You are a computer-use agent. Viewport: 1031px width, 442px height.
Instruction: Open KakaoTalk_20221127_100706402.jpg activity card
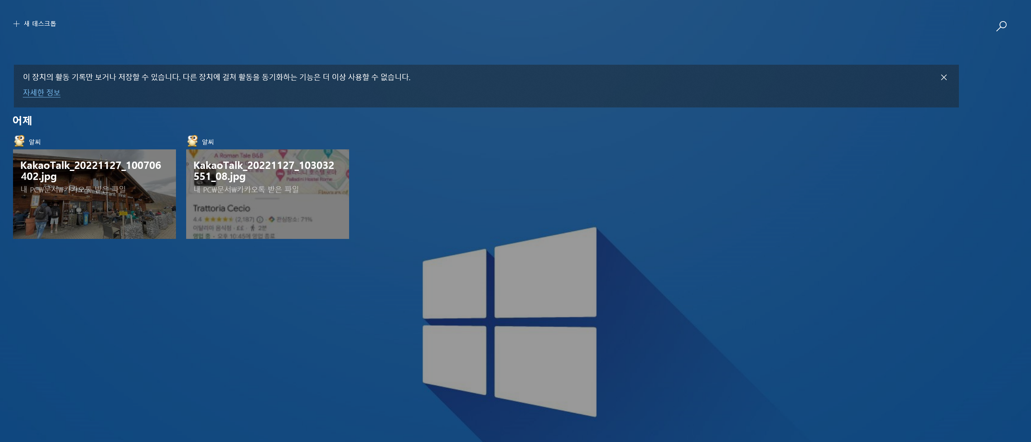95,194
